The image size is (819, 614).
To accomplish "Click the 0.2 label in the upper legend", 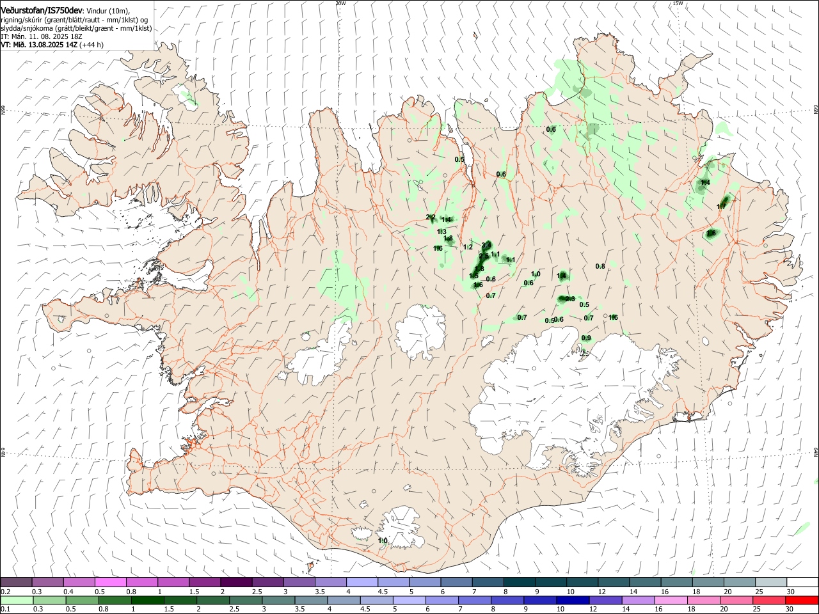I will click(x=6, y=592).
